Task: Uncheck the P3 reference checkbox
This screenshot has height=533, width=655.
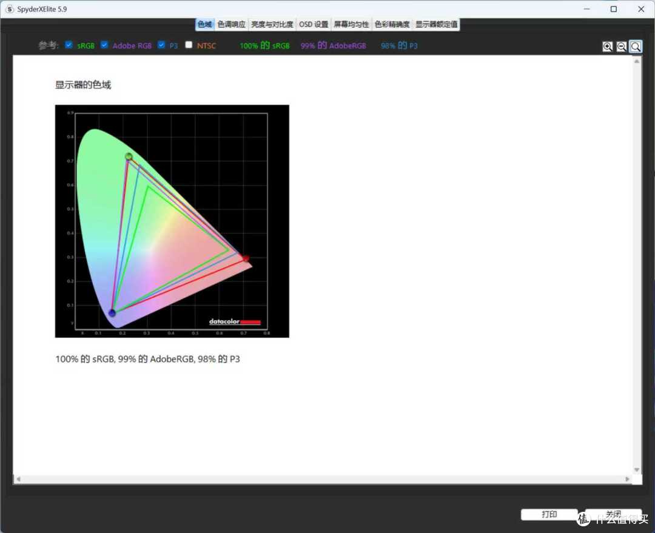Action: click(x=161, y=45)
